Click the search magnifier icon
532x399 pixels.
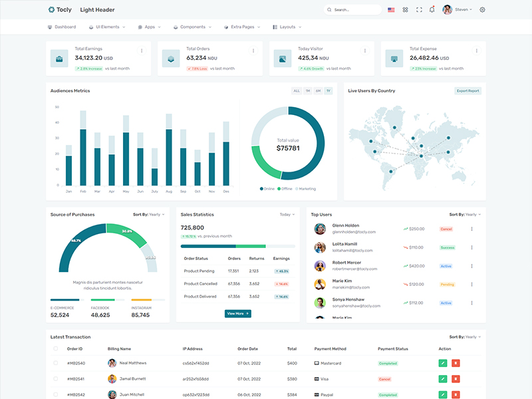[329, 10]
